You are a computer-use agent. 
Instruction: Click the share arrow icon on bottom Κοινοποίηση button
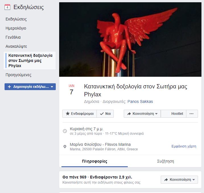pyautogui.click(x=166, y=180)
